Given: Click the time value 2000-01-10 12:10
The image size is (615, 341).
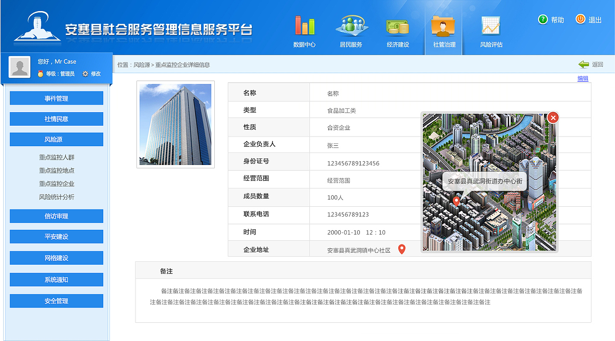Looking at the screenshot, I should click(357, 233).
